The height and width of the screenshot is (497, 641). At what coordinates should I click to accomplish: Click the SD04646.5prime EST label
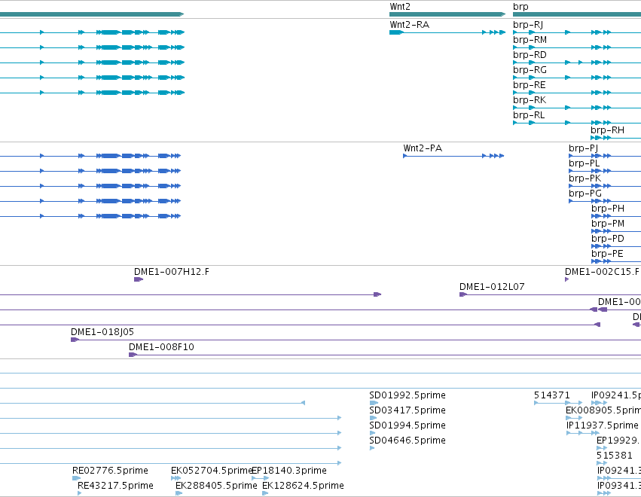pyautogui.click(x=407, y=441)
